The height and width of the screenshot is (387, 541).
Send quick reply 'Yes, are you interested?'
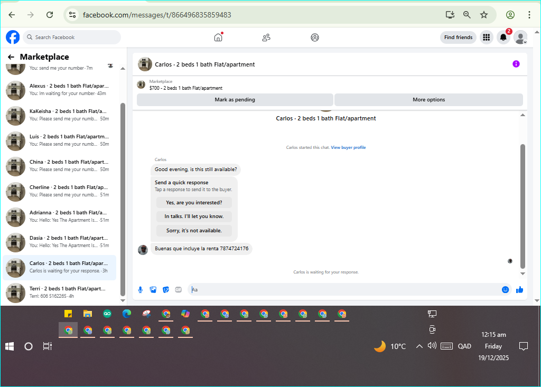(194, 202)
